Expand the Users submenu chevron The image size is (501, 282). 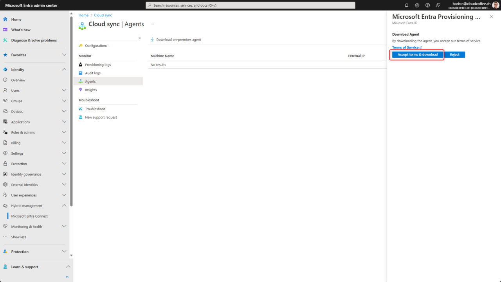click(64, 91)
